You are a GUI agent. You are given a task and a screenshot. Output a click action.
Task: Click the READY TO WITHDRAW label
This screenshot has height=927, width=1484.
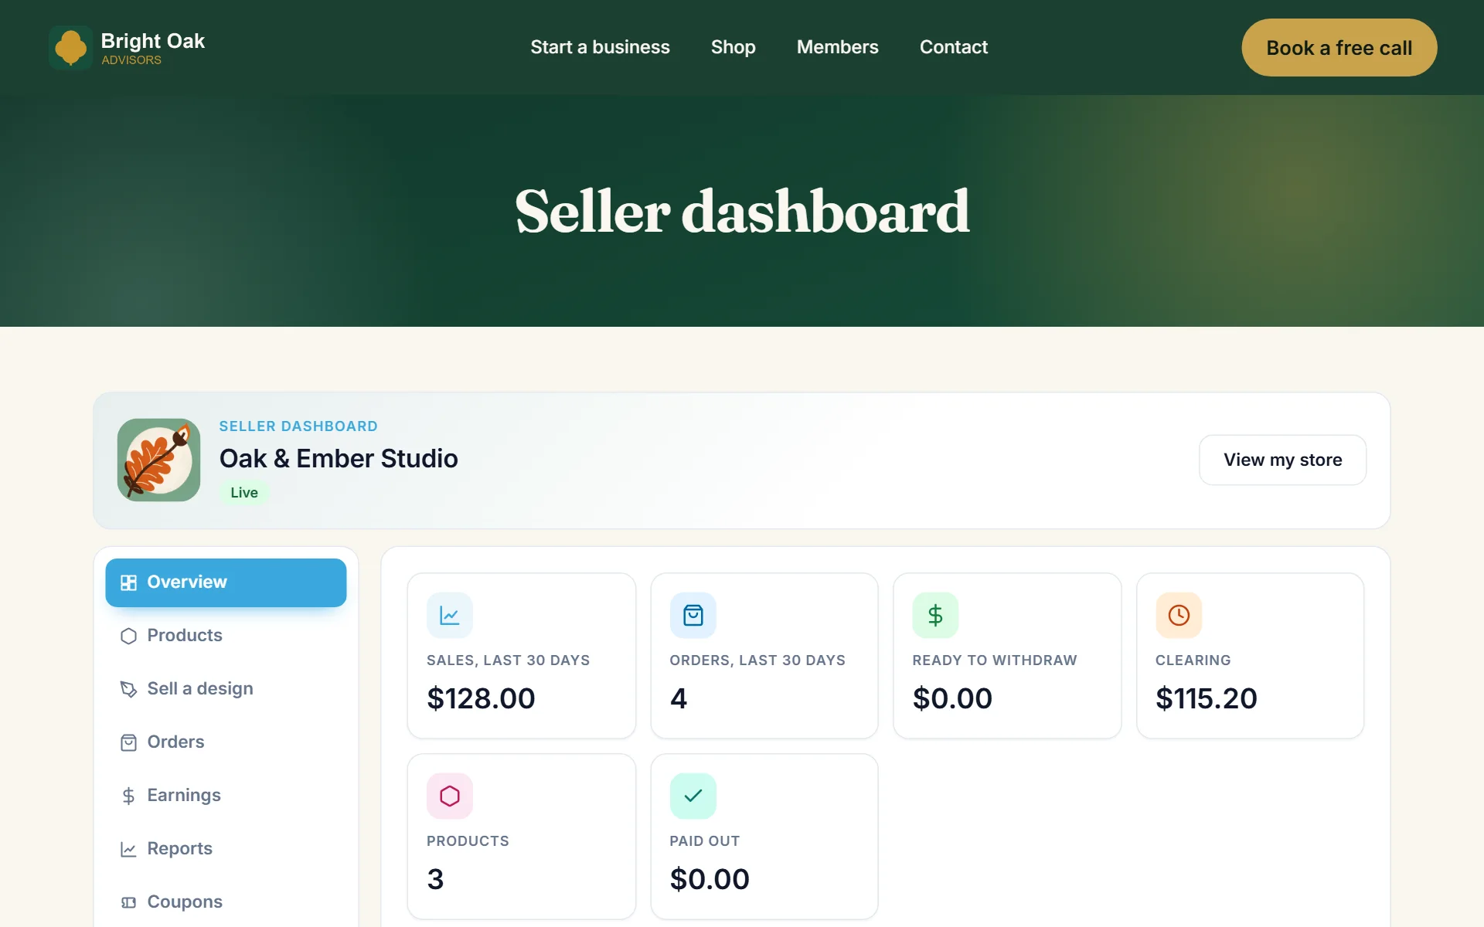994,660
